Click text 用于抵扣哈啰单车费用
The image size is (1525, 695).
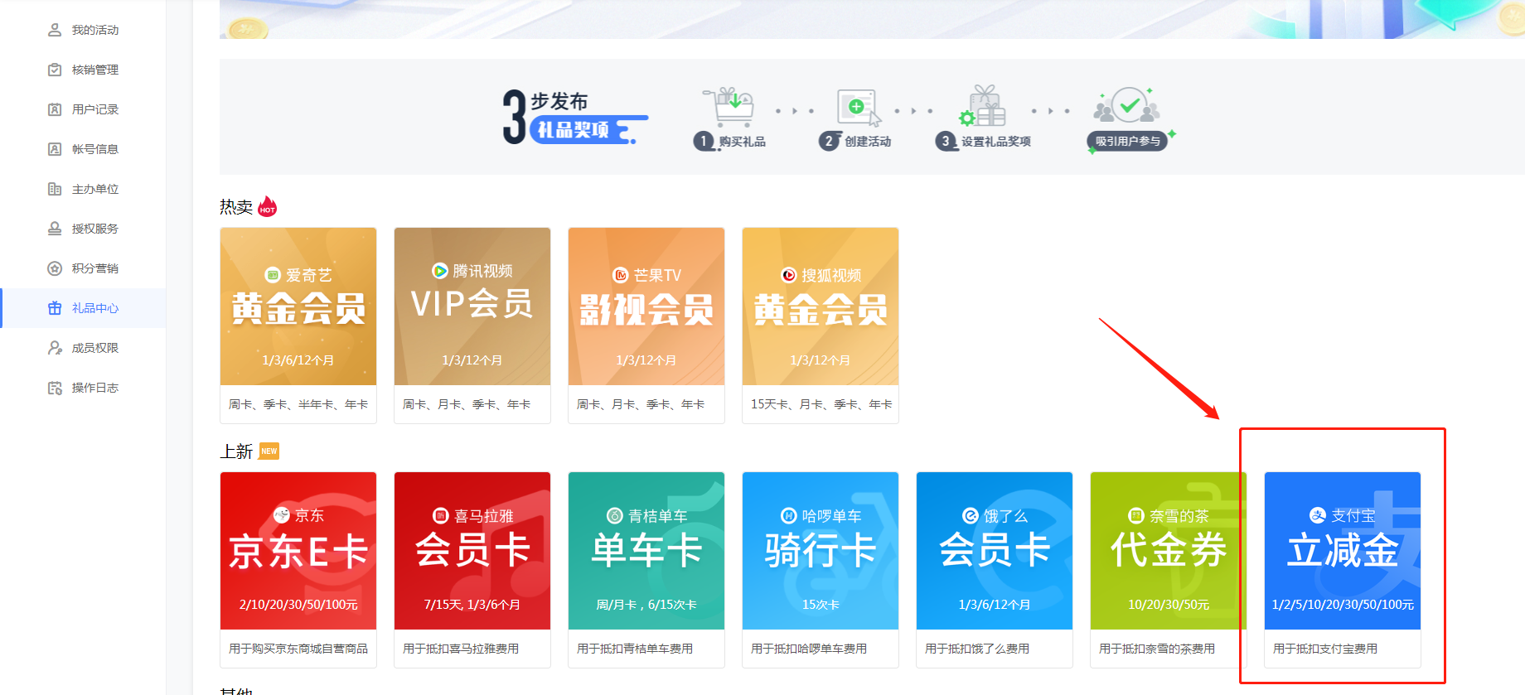pyautogui.click(x=809, y=649)
